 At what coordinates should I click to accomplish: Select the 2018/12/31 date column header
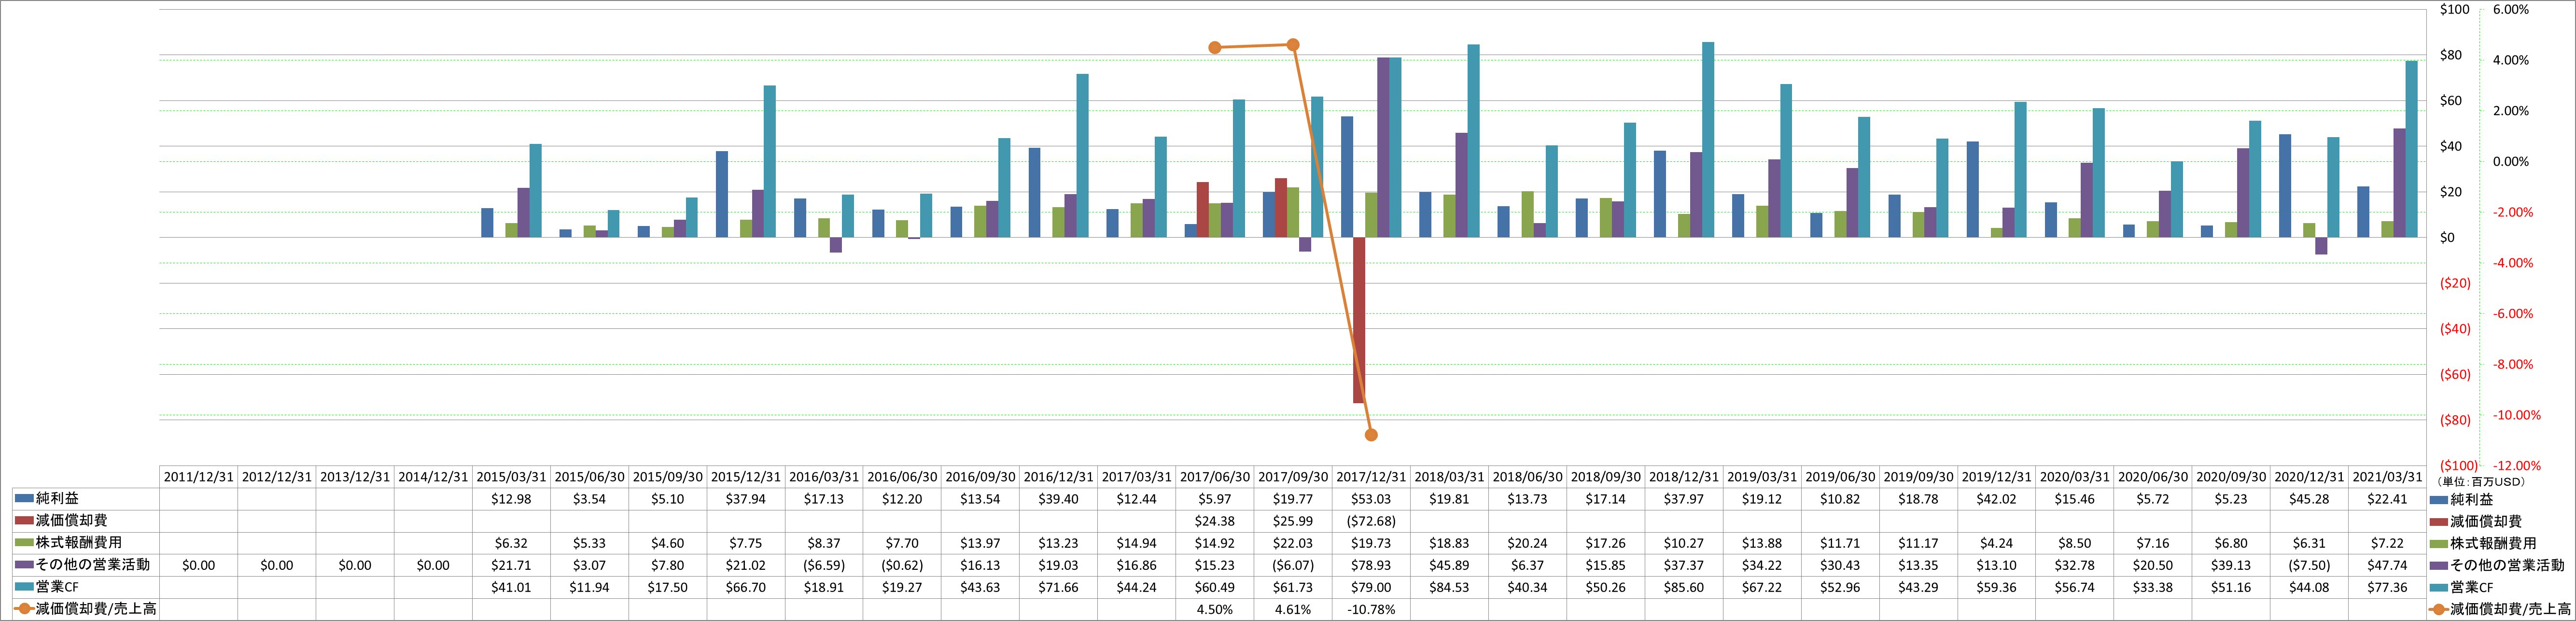(1684, 477)
